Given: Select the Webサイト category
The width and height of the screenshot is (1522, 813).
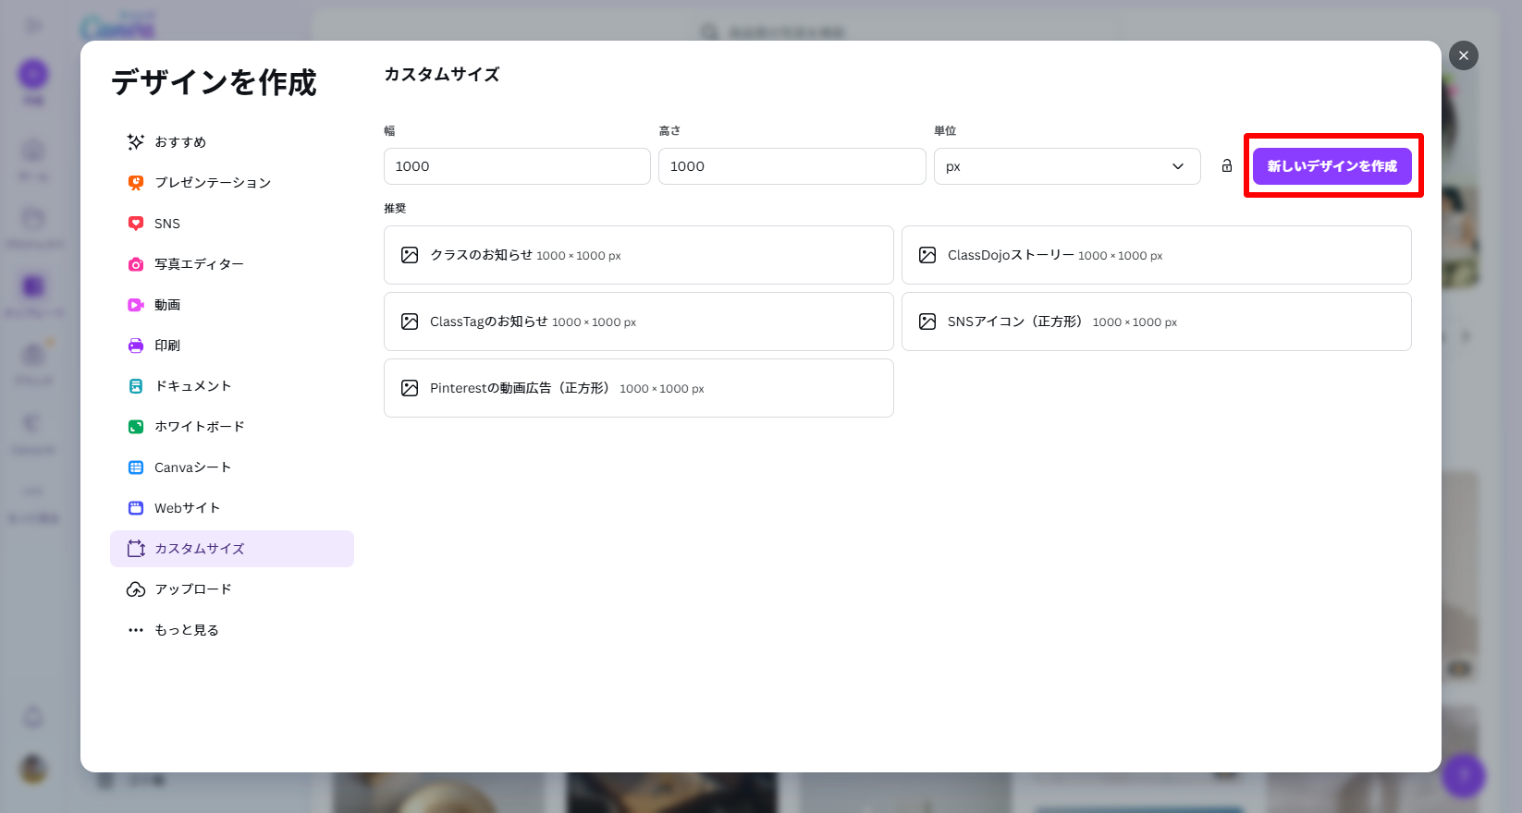Looking at the screenshot, I should [187, 508].
